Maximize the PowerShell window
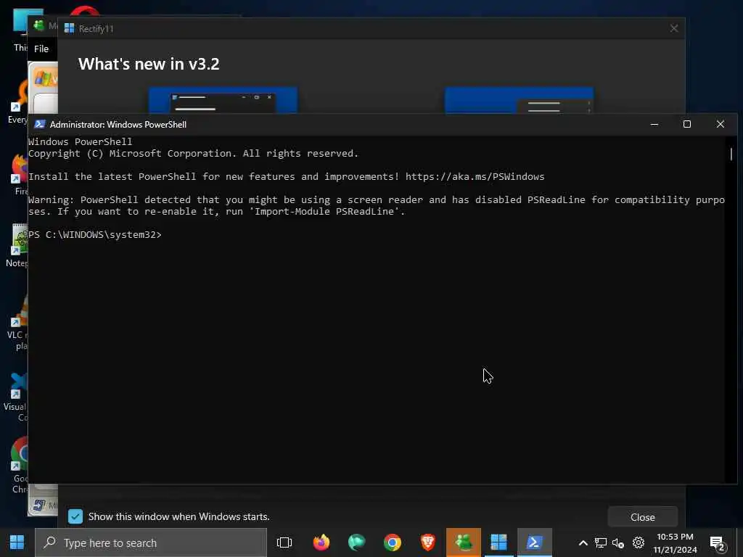This screenshot has height=557, width=743. tap(687, 124)
